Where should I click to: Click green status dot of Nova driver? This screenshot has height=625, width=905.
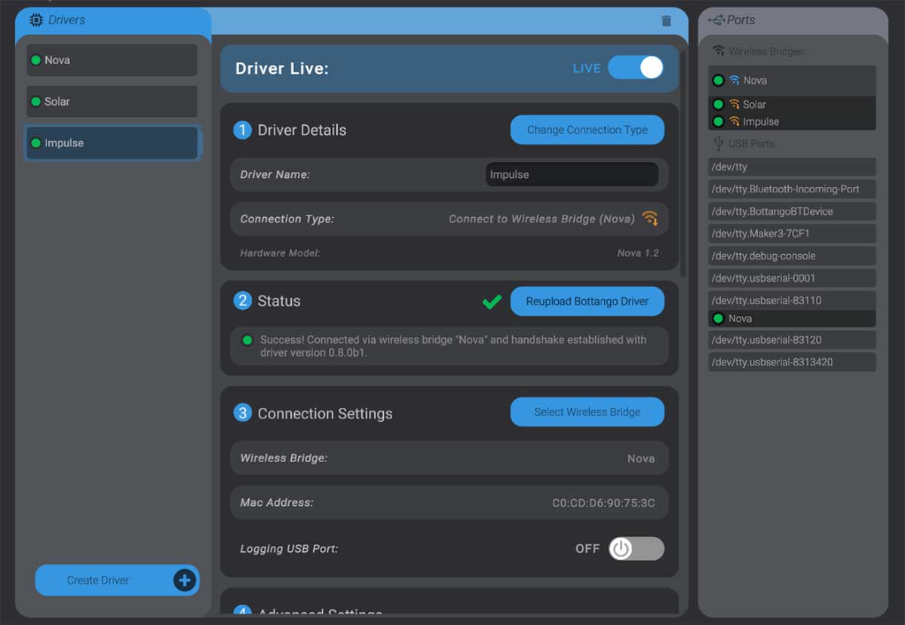(35, 60)
